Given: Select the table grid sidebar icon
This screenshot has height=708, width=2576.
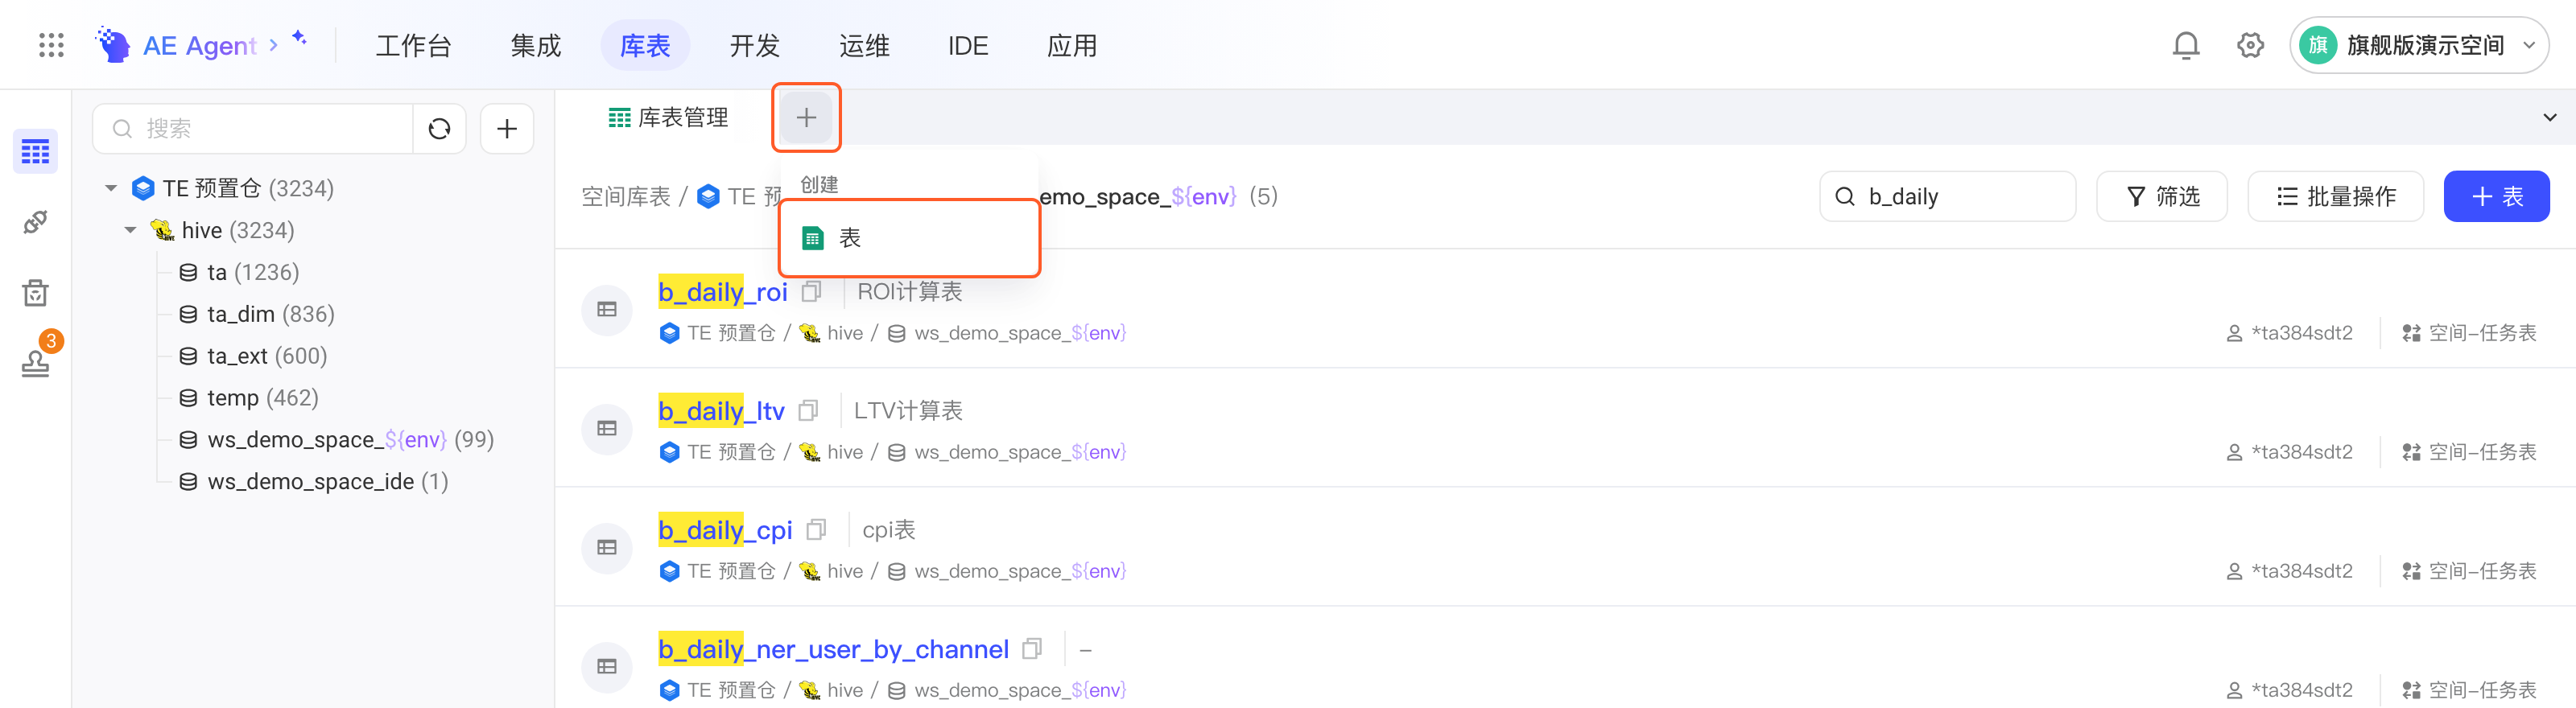Looking at the screenshot, I should [35, 152].
